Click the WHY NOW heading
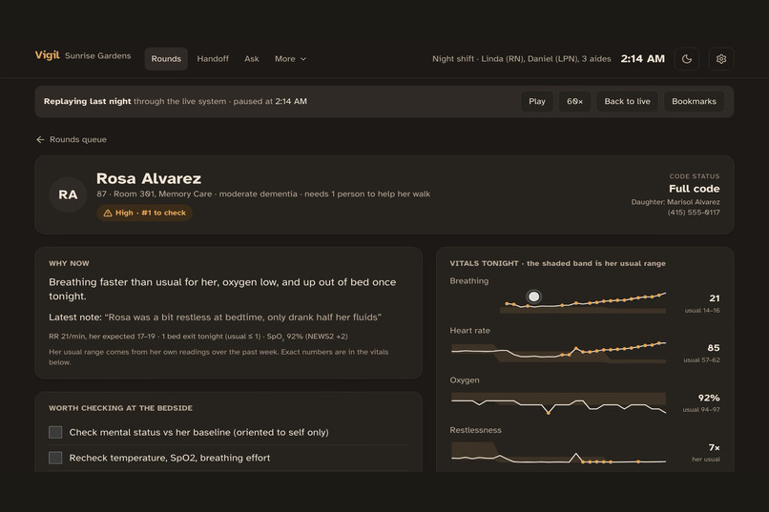The height and width of the screenshot is (512, 769). coord(69,263)
